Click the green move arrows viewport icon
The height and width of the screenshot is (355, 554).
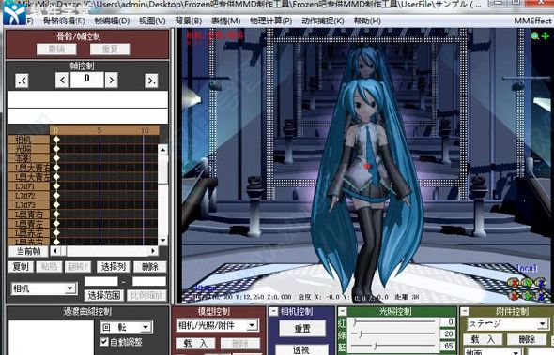tap(546, 36)
